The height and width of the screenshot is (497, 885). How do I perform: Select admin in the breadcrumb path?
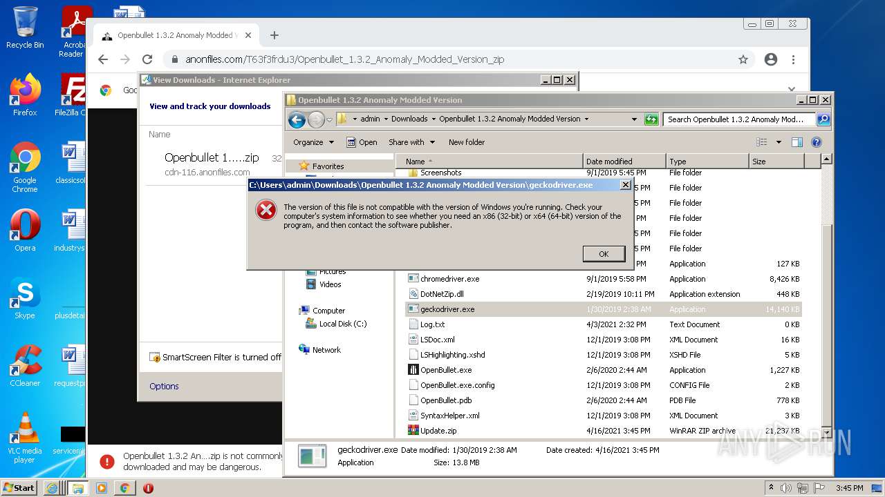[370, 119]
